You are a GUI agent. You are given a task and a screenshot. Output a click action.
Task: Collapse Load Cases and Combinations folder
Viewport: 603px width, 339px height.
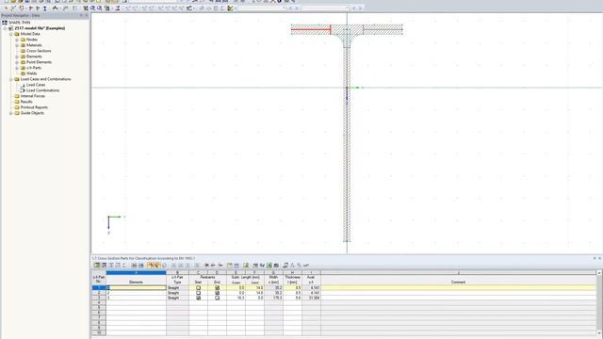(11, 79)
